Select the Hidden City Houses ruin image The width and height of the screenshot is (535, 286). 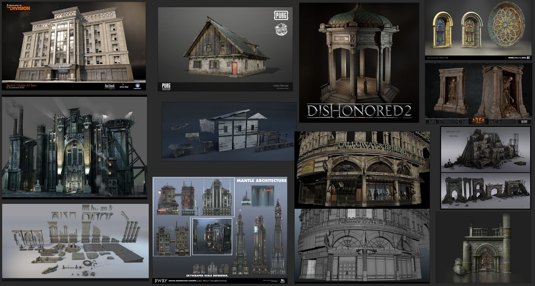pos(486,149)
